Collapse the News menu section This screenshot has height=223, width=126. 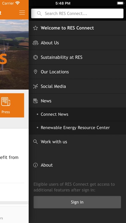click(x=77, y=101)
